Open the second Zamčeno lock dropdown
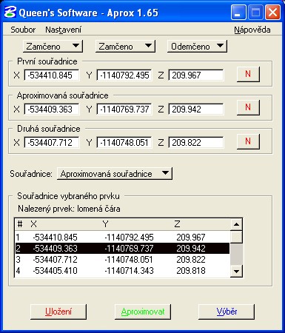This screenshot has height=333, width=285. [125, 46]
